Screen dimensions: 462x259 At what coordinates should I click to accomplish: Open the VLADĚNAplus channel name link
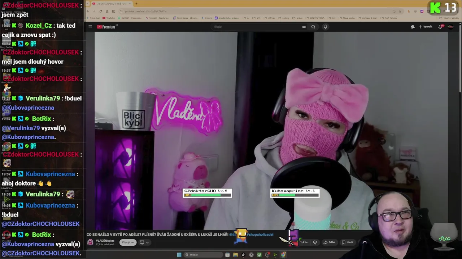click(105, 241)
